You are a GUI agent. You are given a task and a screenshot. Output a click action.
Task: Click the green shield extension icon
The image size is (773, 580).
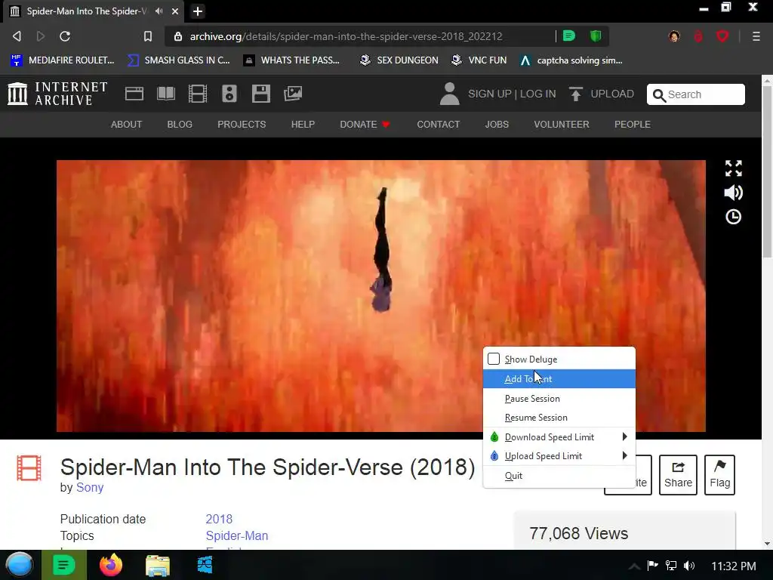[596, 35]
